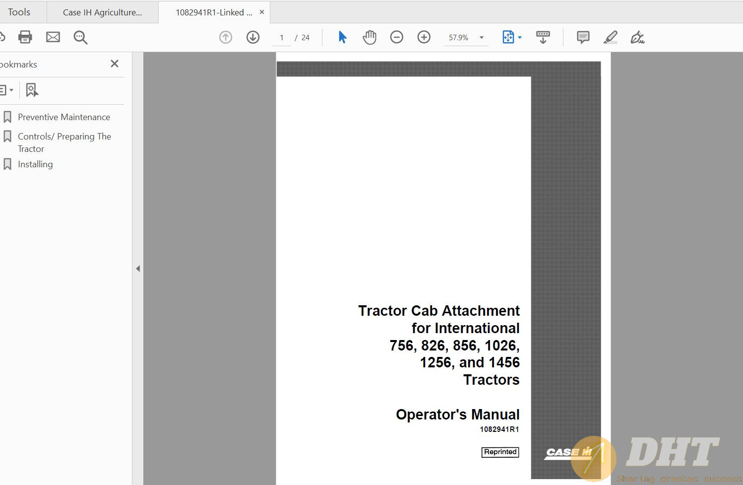This screenshot has height=485, width=743.
Task: Open the Sign document tool
Action: [637, 37]
